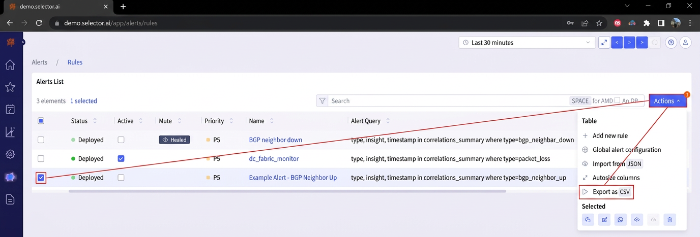This screenshot has width=700, height=237.
Task: Click the first Selected action icon
Action: [588, 220]
